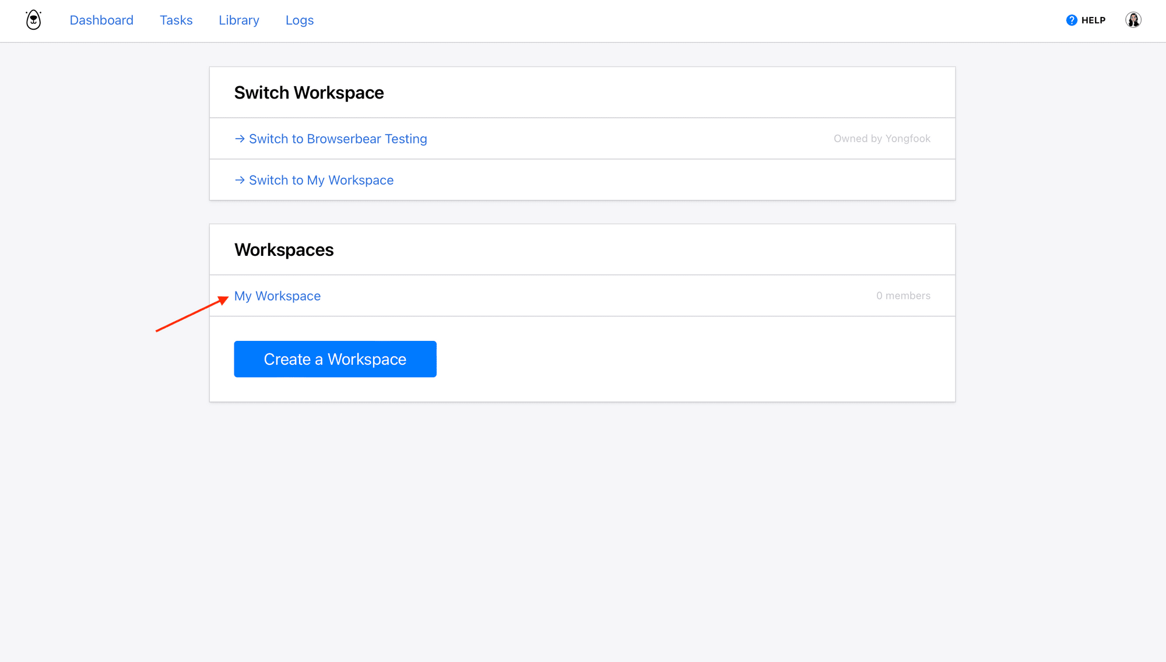The height and width of the screenshot is (662, 1166).
Task: Collapse the Workspaces panel
Action: click(x=285, y=249)
